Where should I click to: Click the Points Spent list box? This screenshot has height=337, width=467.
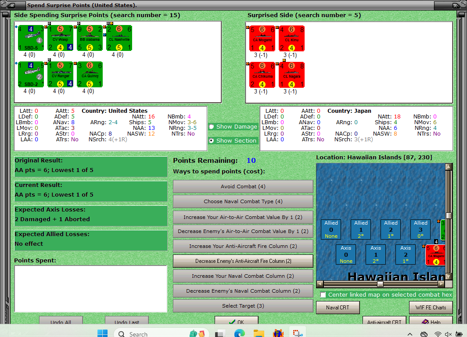tap(91, 288)
